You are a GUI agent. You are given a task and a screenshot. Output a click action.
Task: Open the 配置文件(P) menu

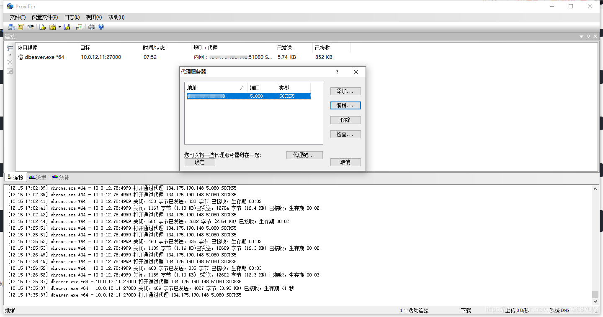point(44,17)
